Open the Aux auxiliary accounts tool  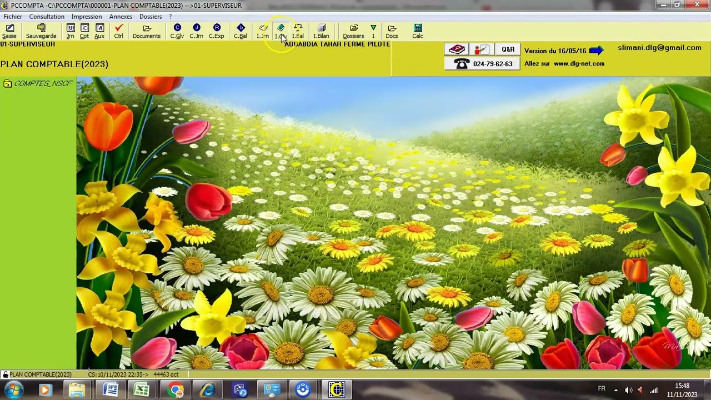coord(99,32)
